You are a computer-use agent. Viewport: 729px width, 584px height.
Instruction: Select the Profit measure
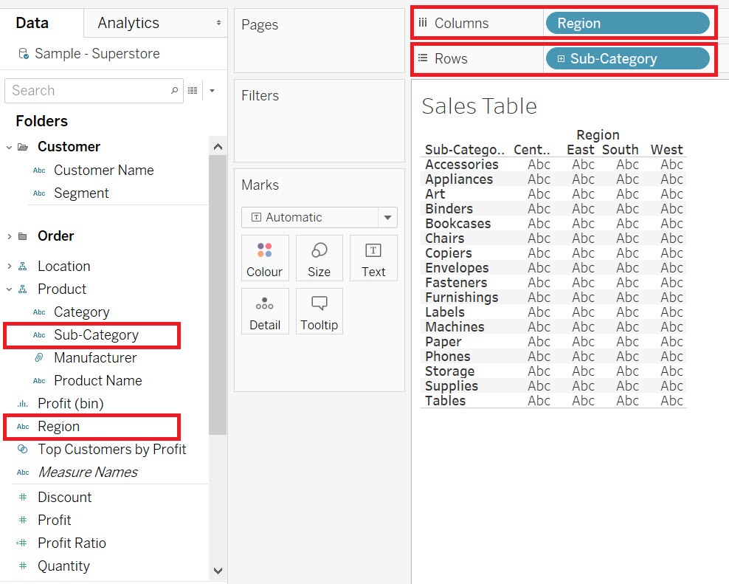(55, 520)
